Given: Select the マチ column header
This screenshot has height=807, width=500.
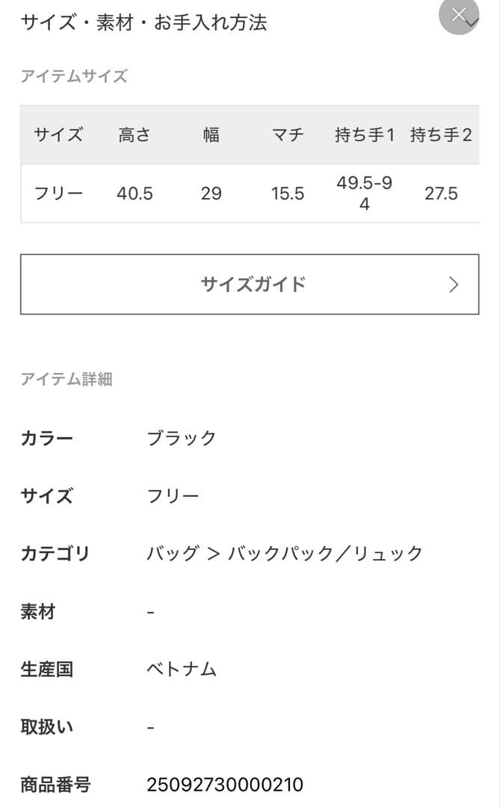Looking at the screenshot, I should click(x=288, y=135).
